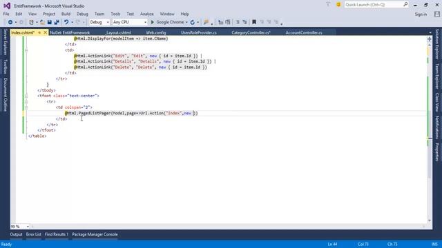Open the Server Explorer side panel
The image size is (442, 248).
click(5, 42)
